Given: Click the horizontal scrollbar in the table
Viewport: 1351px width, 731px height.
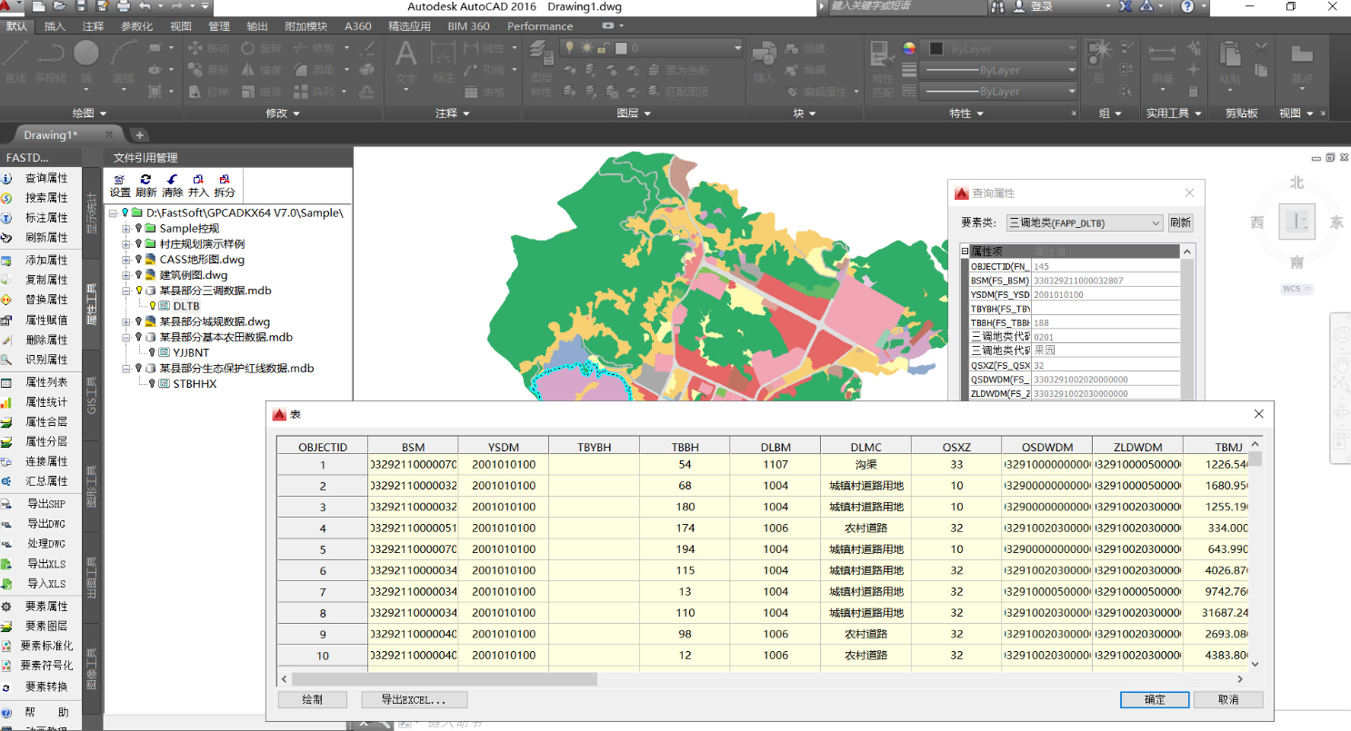Looking at the screenshot, I should [x=444, y=679].
